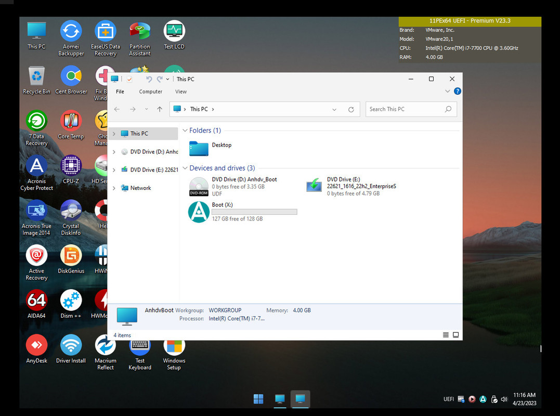Click the volume speaker tray icon
Viewport: 560px width, 416px height.
click(x=504, y=399)
